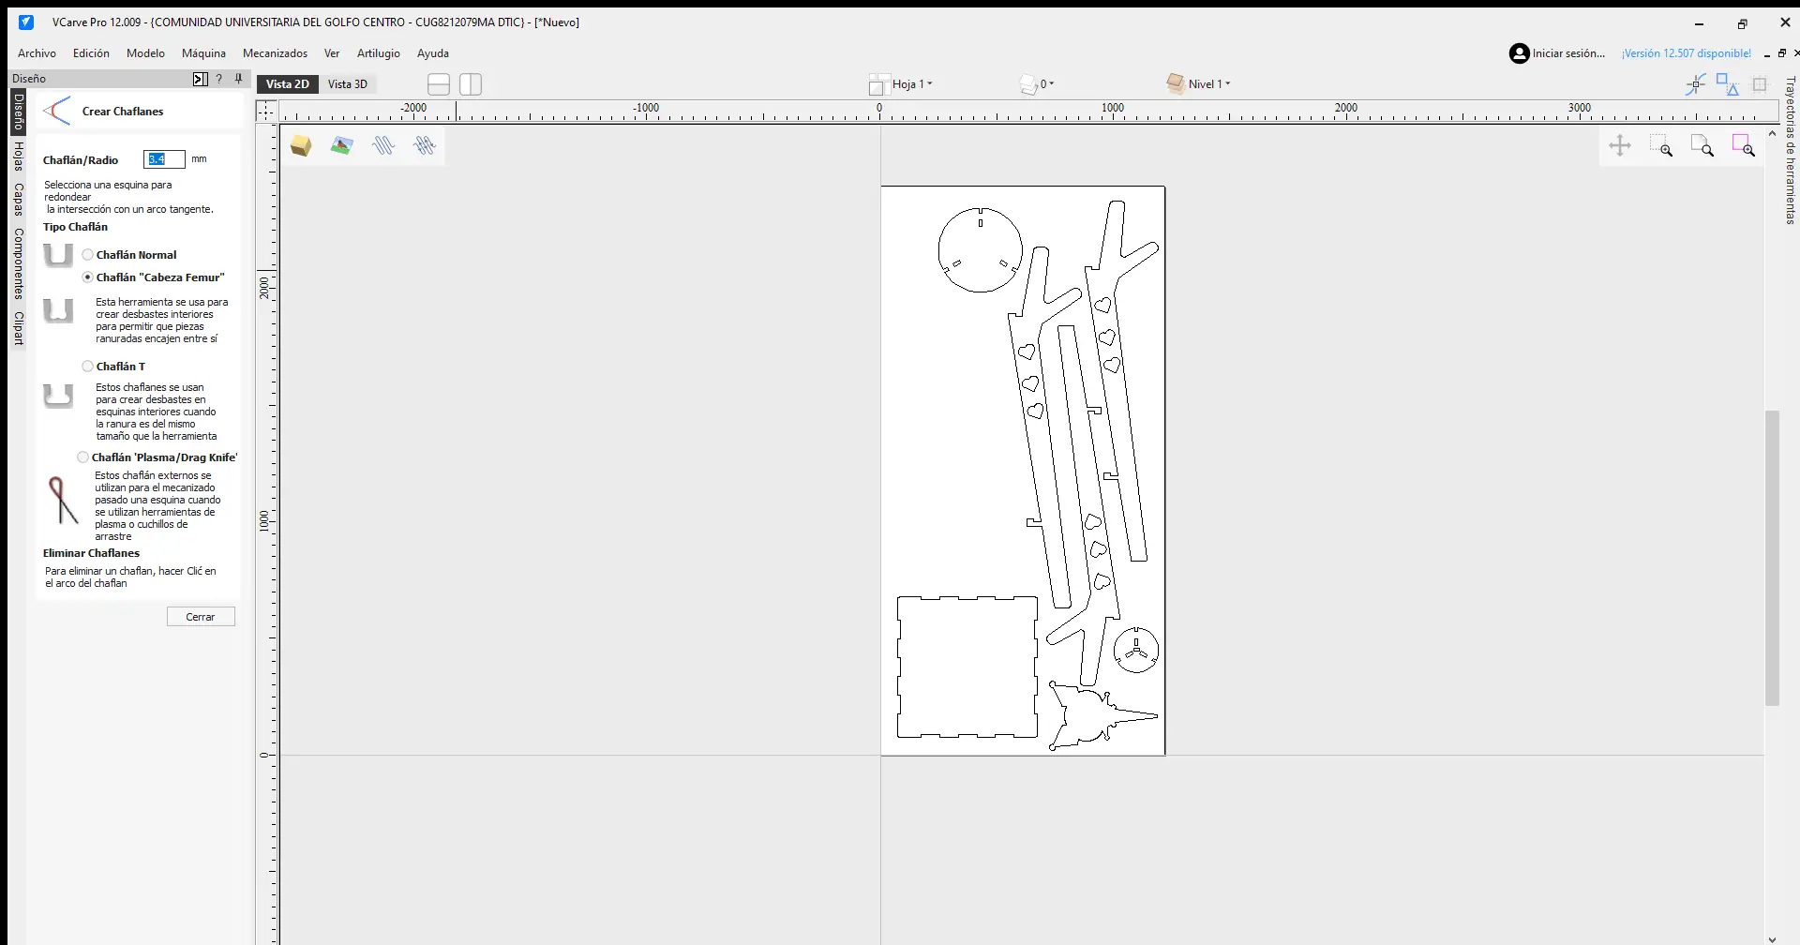Click the account avatar icon
The width and height of the screenshot is (1800, 945).
click(x=1519, y=53)
